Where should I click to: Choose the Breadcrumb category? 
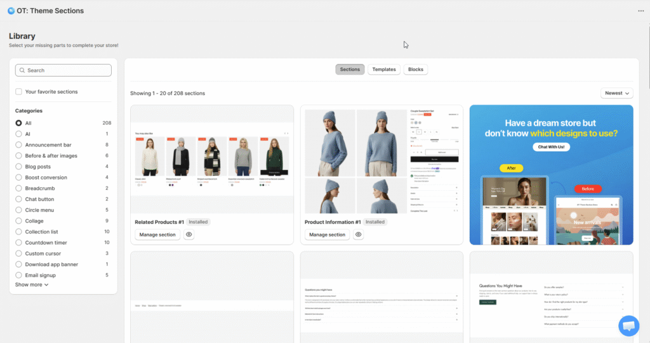(x=18, y=188)
